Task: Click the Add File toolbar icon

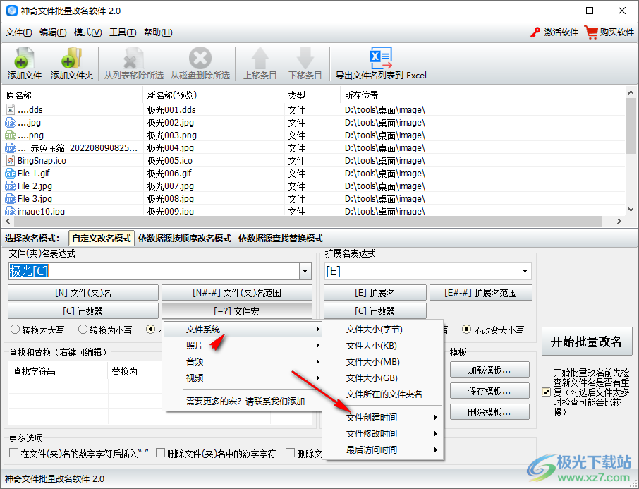Action: [x=25, y=59]
